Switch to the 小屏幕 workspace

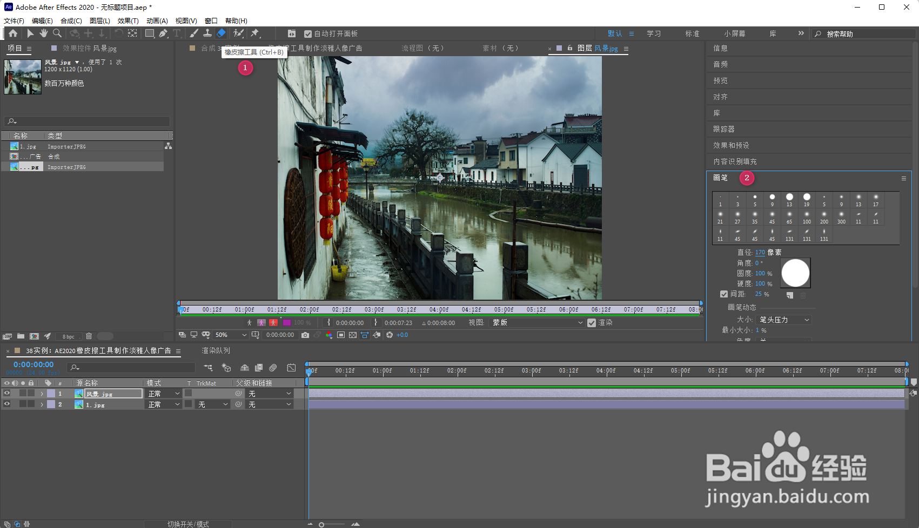pyautogui.click(x=735, y=34)
